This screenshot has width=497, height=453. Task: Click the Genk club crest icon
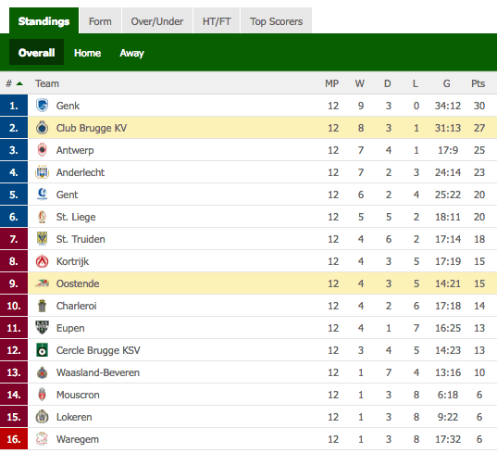click(42, 106)
